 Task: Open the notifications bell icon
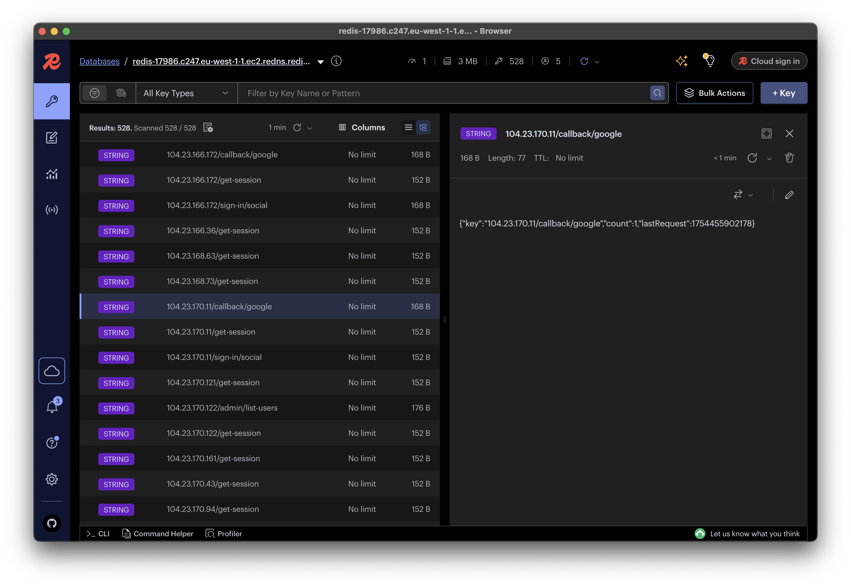52,406
